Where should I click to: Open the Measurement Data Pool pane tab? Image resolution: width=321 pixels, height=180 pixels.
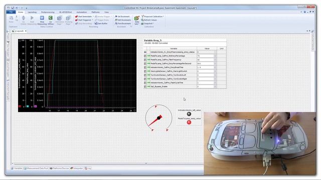[x=36, y=168]
